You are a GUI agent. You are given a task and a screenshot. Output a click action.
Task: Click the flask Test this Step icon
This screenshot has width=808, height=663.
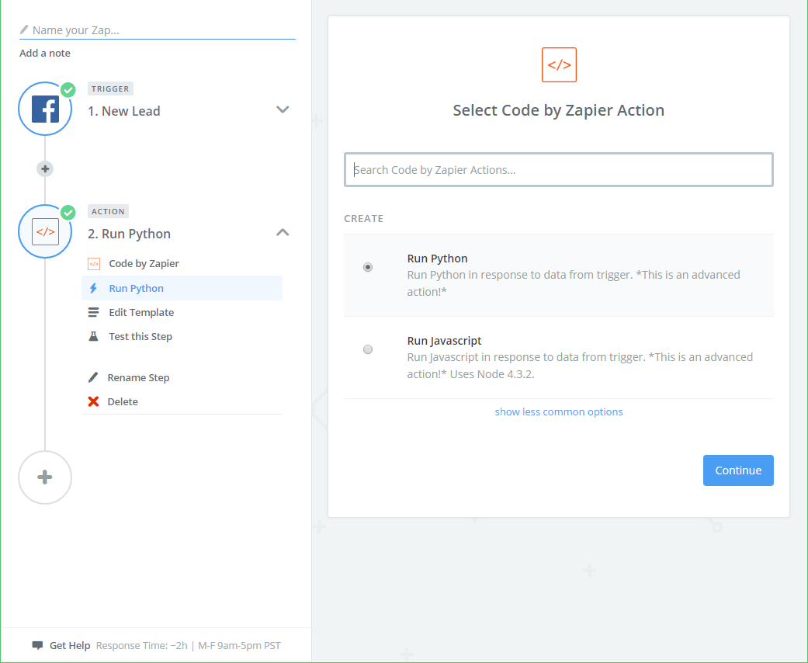[93, 336]
